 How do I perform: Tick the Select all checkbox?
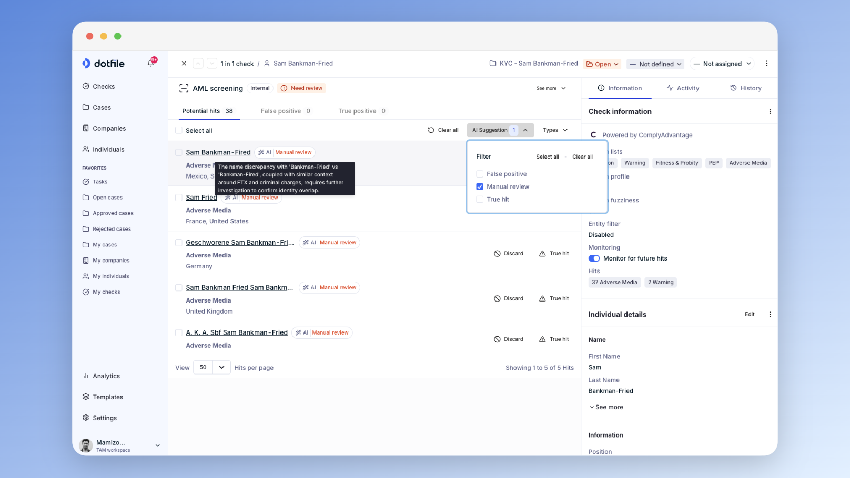(x=179, y=131)
